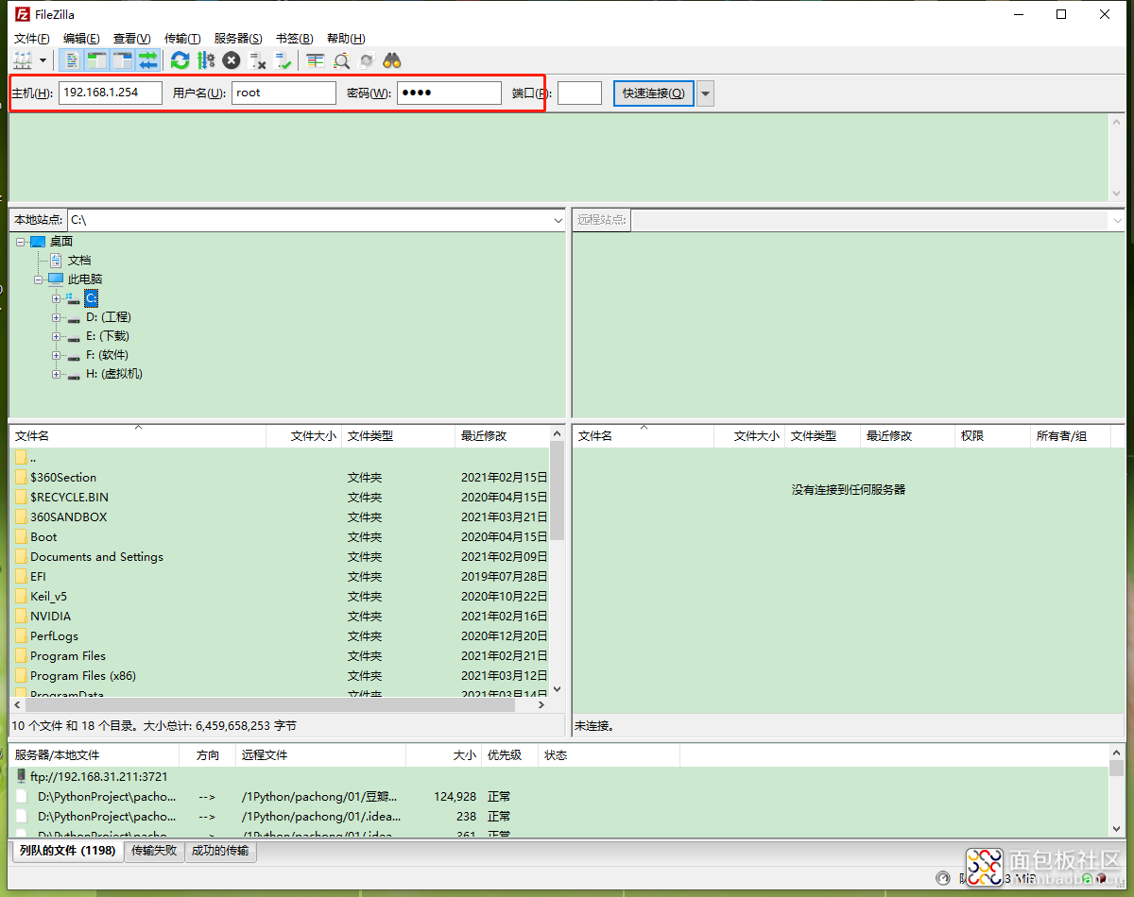Open the 服务器 menu
The image size is (1134, 897).
(238, 38)
